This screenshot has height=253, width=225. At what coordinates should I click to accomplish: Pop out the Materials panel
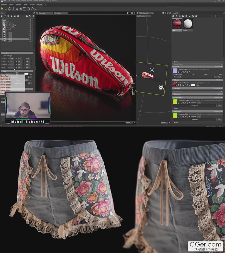(224, 13)
